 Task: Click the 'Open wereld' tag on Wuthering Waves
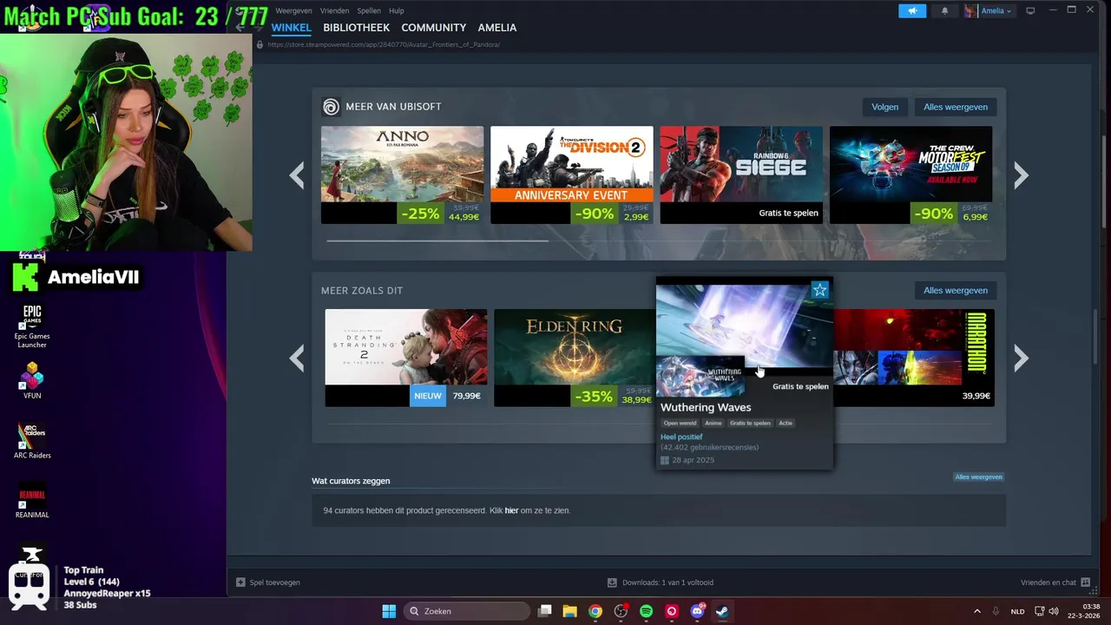click(x=680, y=424)
